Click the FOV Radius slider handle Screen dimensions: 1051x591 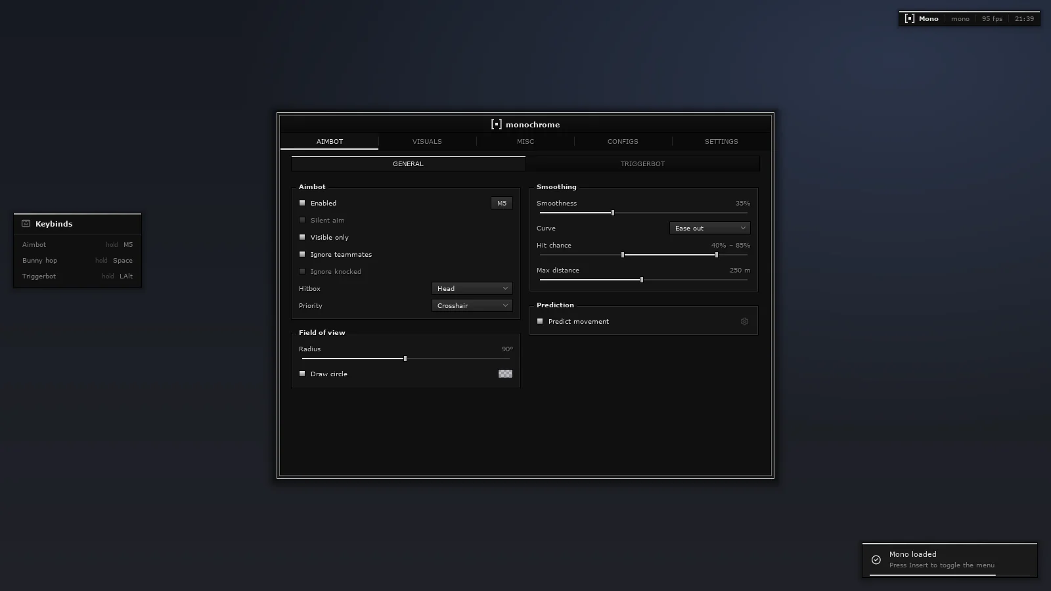(405, 359)
